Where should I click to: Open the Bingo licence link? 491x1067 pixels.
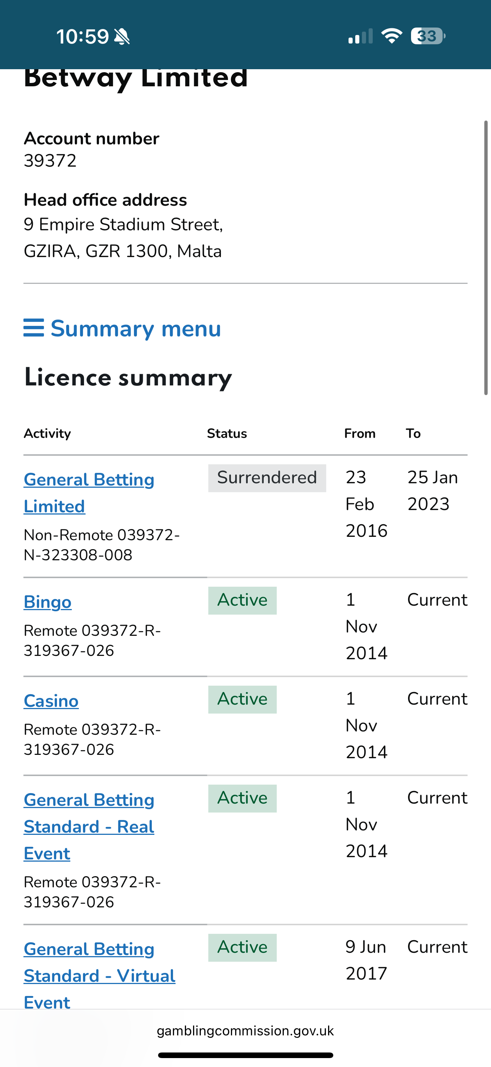pyautogui.click(x=48, y=602)
